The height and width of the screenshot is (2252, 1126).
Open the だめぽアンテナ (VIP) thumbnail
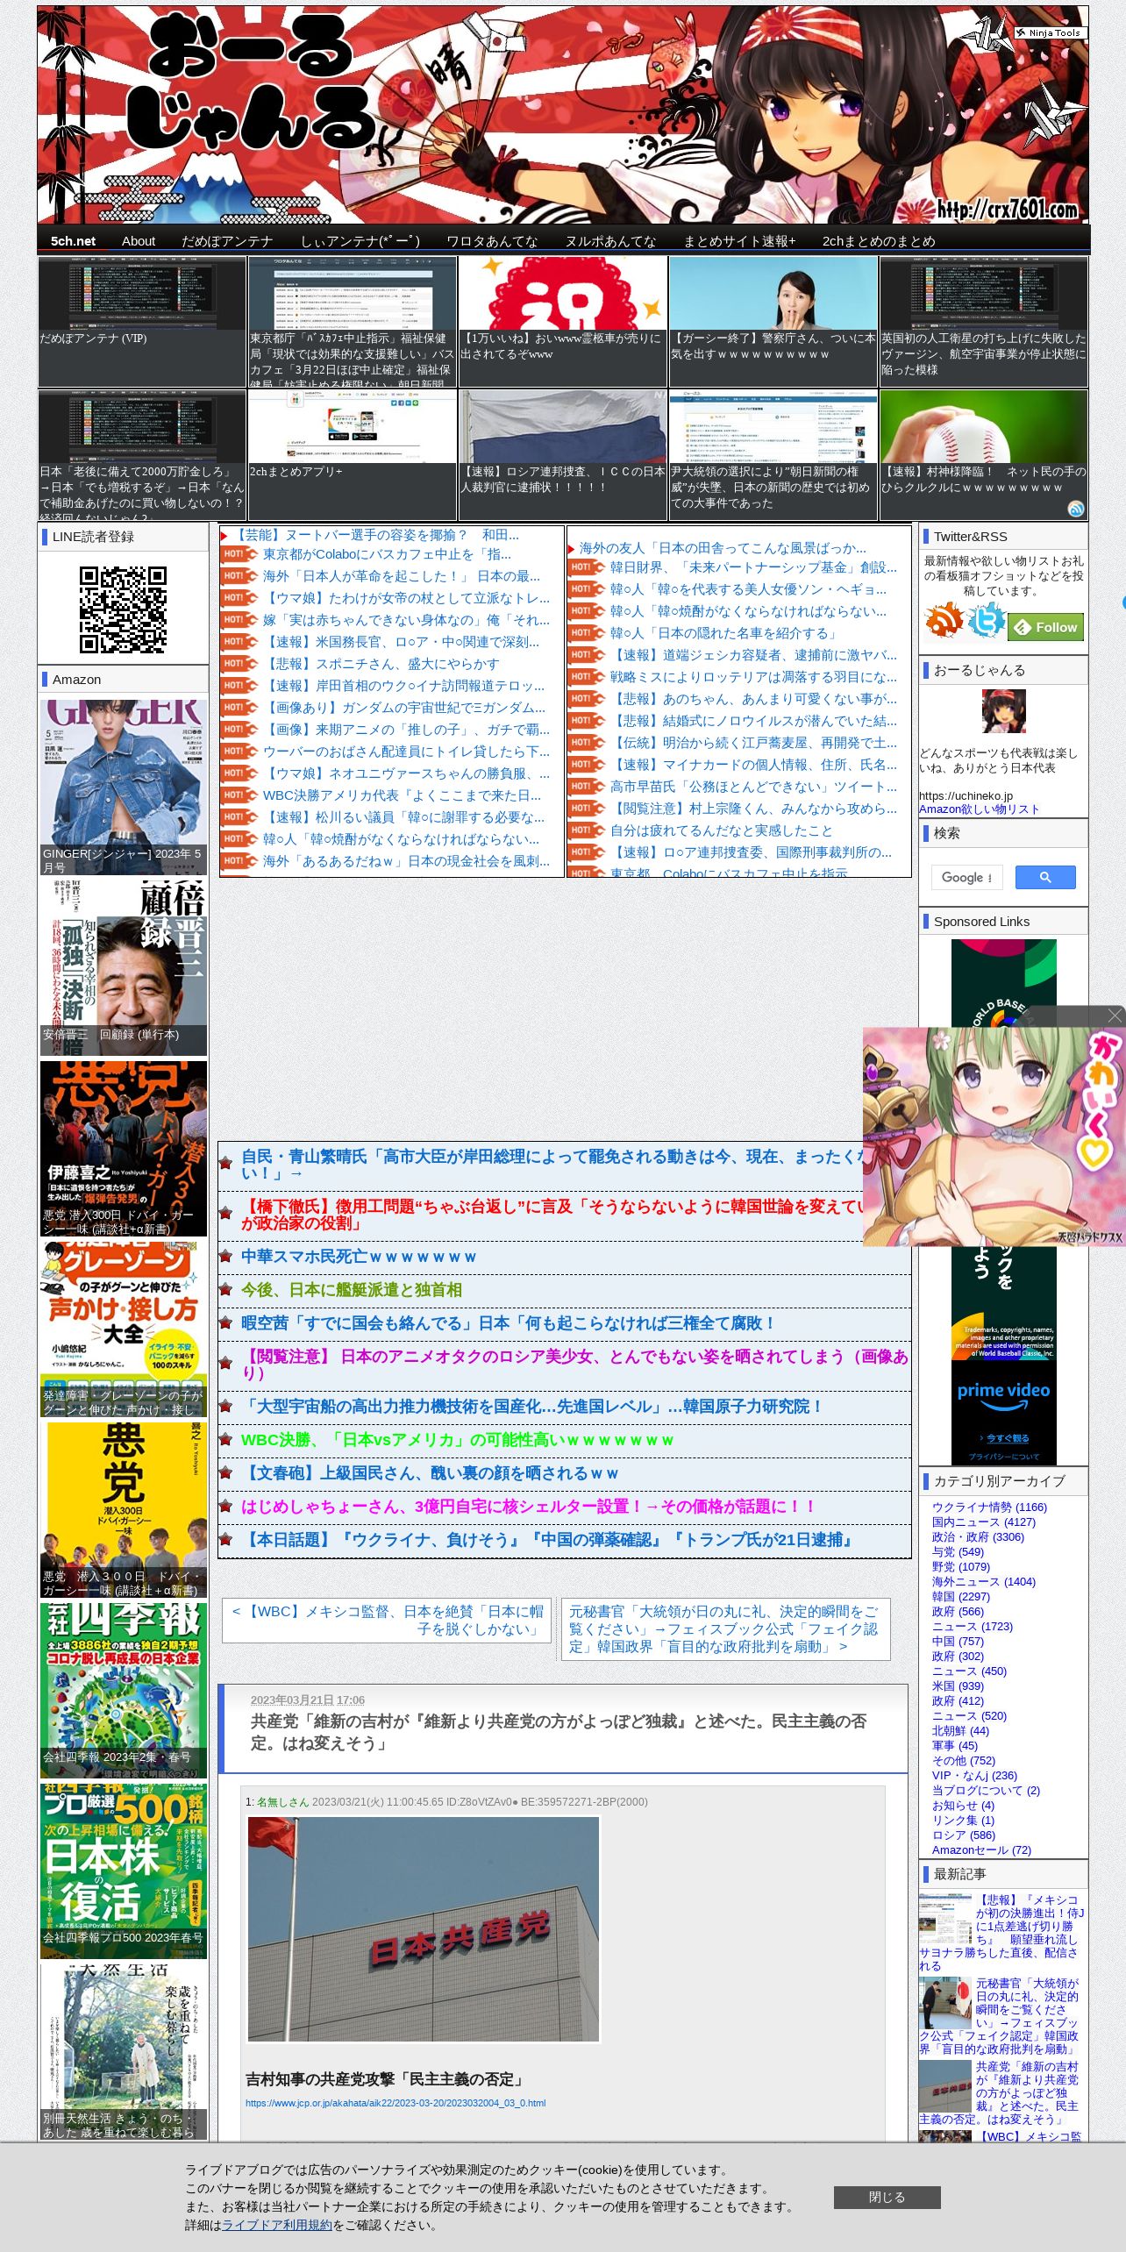142,322
